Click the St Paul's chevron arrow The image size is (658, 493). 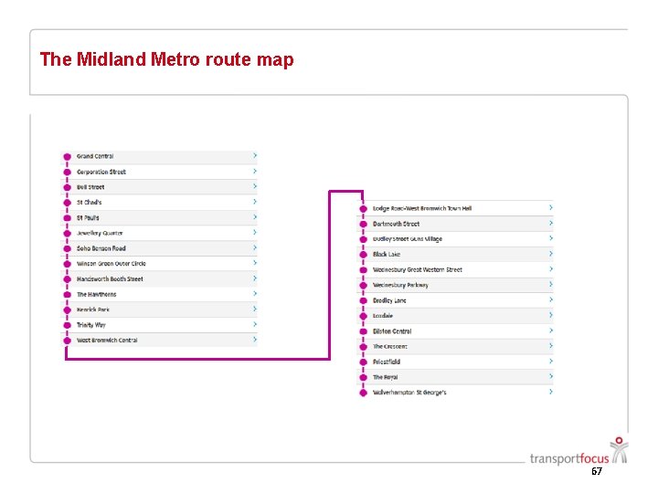(x=255, y=216)
